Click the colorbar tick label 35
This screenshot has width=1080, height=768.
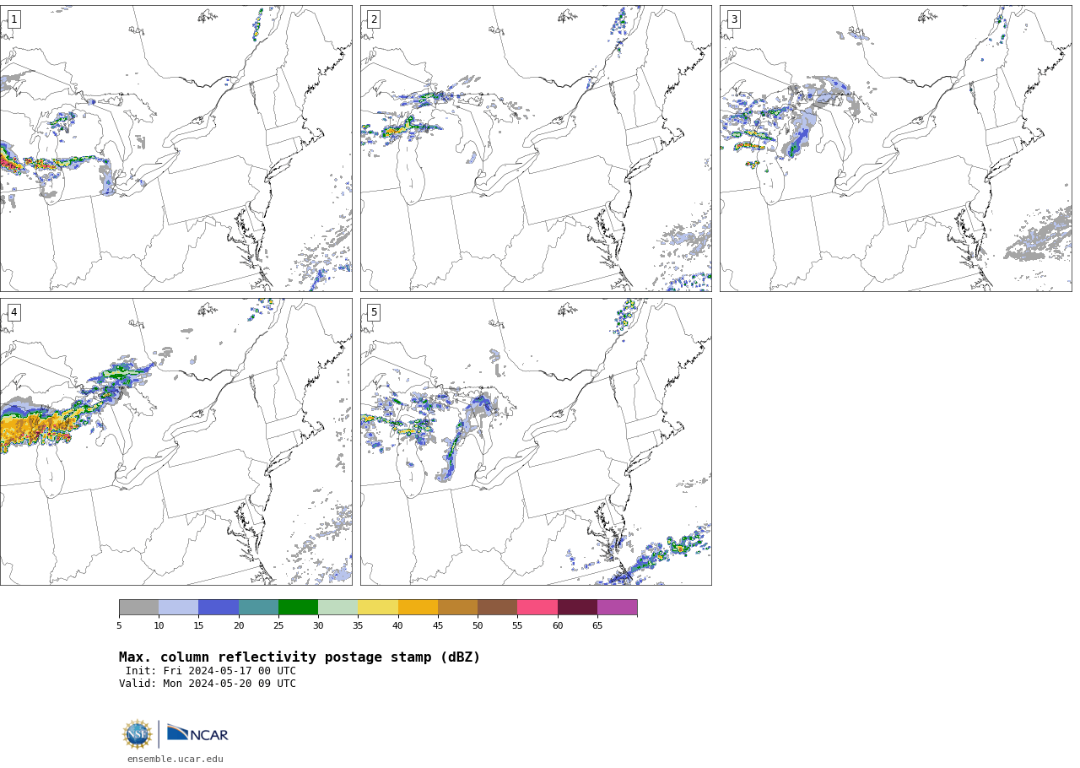pyautogui.click(x=358, y=626)
